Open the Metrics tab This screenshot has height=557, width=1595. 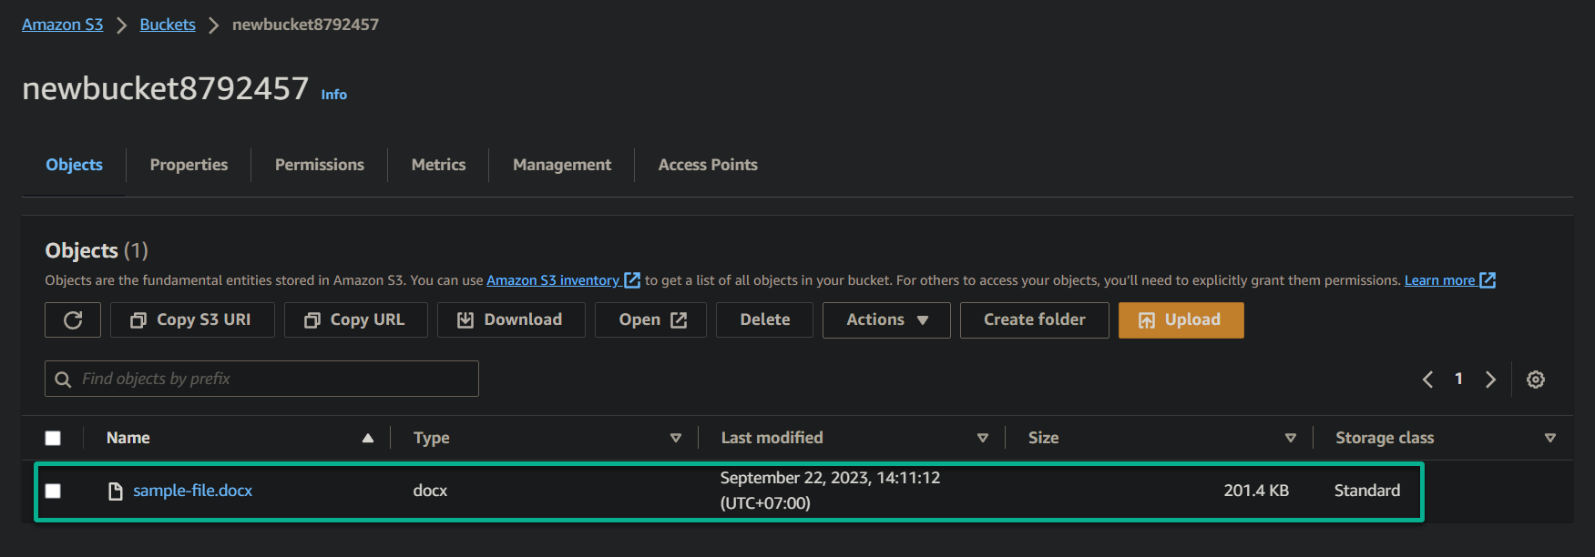coord(438,165)
